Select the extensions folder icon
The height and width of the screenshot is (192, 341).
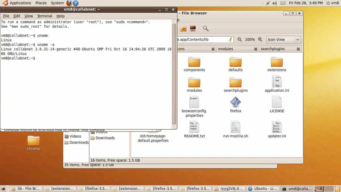[277, 62]
